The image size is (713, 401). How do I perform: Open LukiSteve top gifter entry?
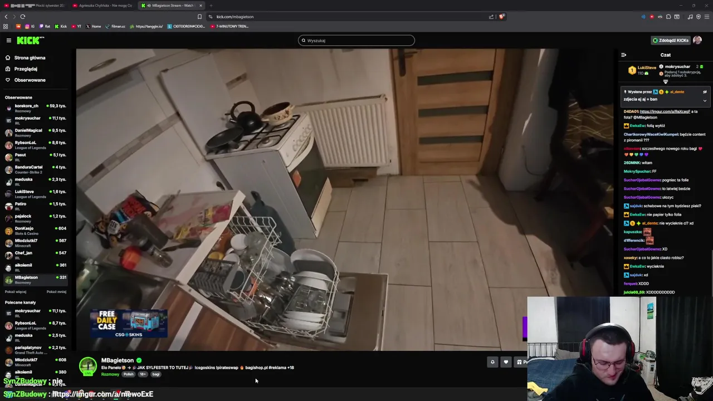point(643,70)
